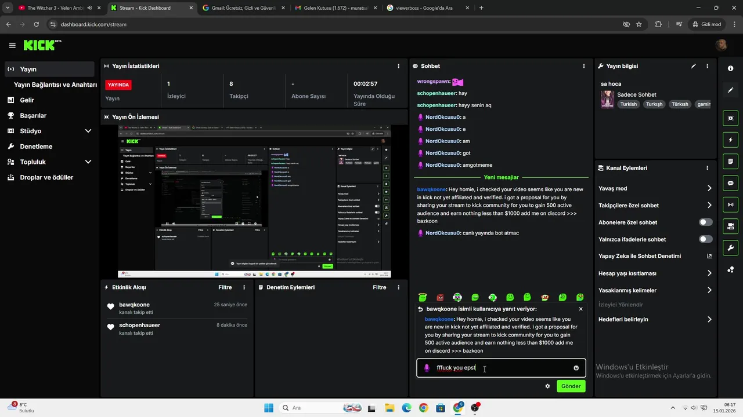Viewport: 743px width, 417px height.
Task: Open the Etkinlik Akışı three-dot menu
Action: click(x=244, y=287)
